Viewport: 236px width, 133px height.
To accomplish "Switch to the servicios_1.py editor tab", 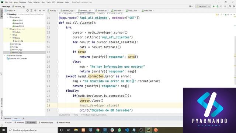I will [68, 11].
